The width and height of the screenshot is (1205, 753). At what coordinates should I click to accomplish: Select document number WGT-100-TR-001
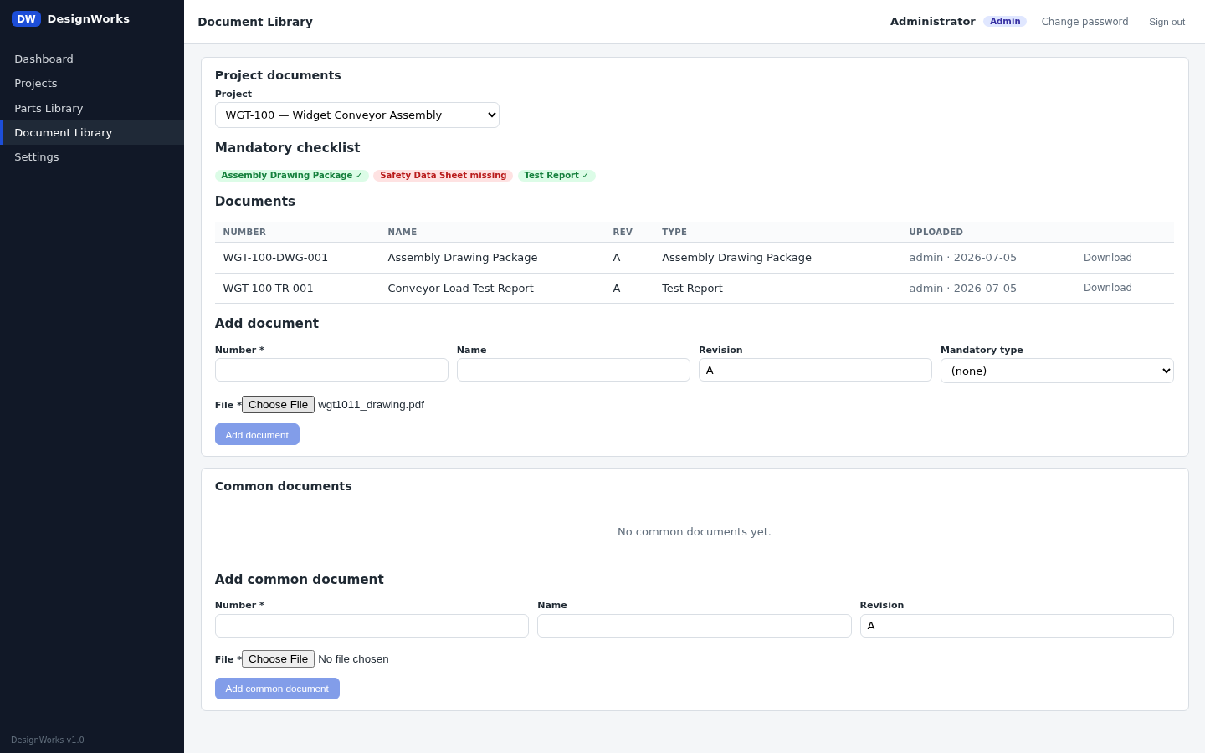(x=268, y=289)
